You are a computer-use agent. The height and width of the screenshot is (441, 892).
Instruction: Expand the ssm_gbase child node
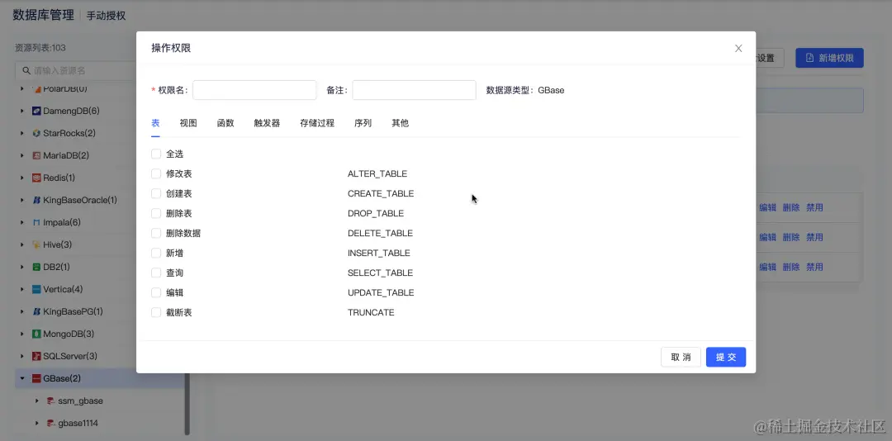point(37,401)
